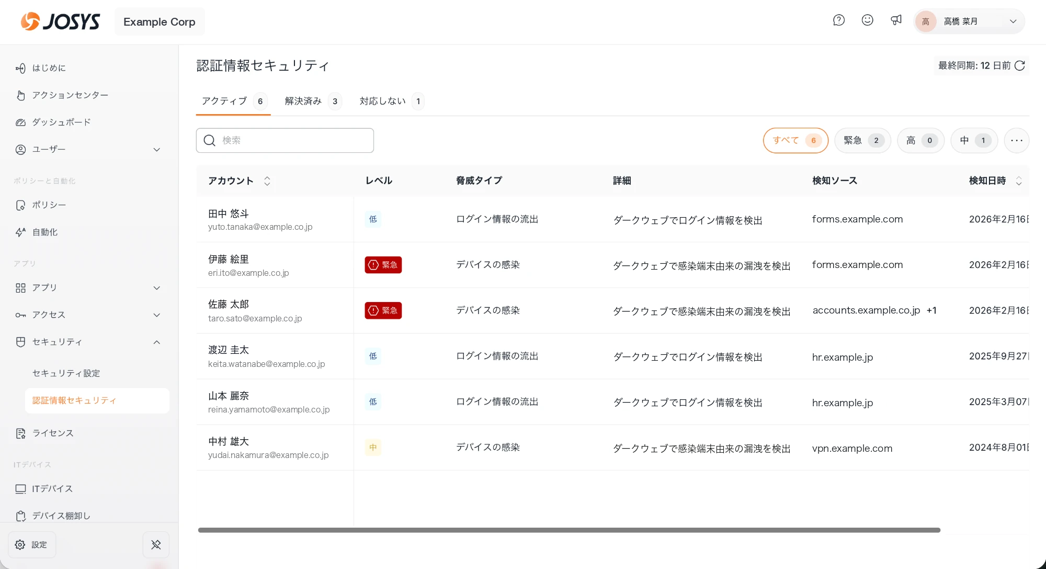Open the help question-mark icon

tap(839, 20)
